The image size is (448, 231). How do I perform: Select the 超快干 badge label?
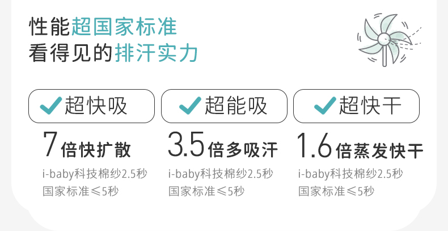click(370, 106)
